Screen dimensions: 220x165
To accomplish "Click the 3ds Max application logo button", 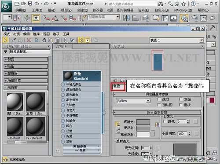I will pyautogui.click(x=7, y=6).
